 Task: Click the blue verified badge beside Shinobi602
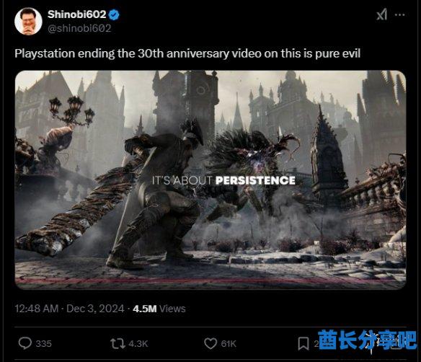pos(114,14)
